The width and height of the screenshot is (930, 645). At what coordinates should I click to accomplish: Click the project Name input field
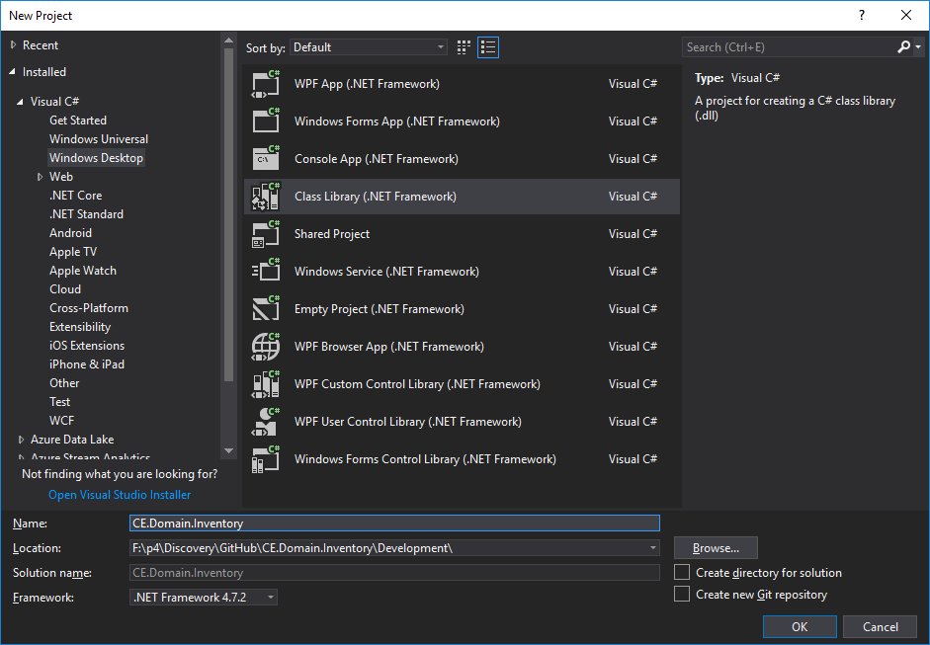(394, 524)
